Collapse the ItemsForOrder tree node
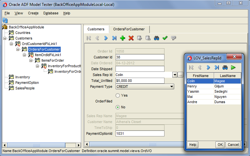This screenshot has height=156, width=250. pyautogui.click(x=31, y=60)
